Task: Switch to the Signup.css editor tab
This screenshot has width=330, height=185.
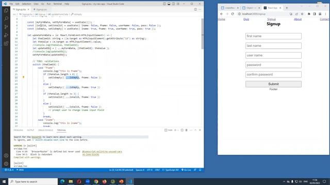Action: click(41, 9)
